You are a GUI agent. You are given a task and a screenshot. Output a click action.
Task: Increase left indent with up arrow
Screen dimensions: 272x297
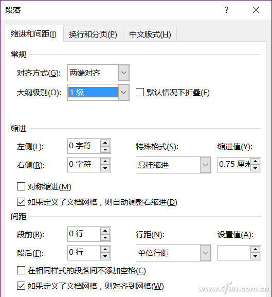click(105, 143)
